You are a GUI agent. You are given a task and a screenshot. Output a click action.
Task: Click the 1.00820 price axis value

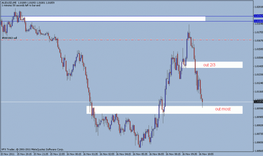259,125
